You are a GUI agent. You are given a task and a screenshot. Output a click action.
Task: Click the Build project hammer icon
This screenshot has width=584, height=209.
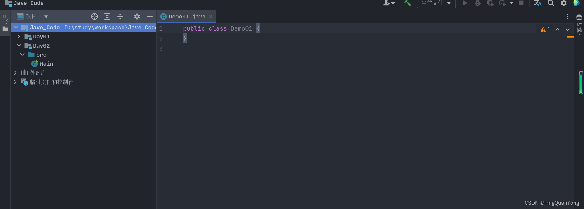coord(407,3)
